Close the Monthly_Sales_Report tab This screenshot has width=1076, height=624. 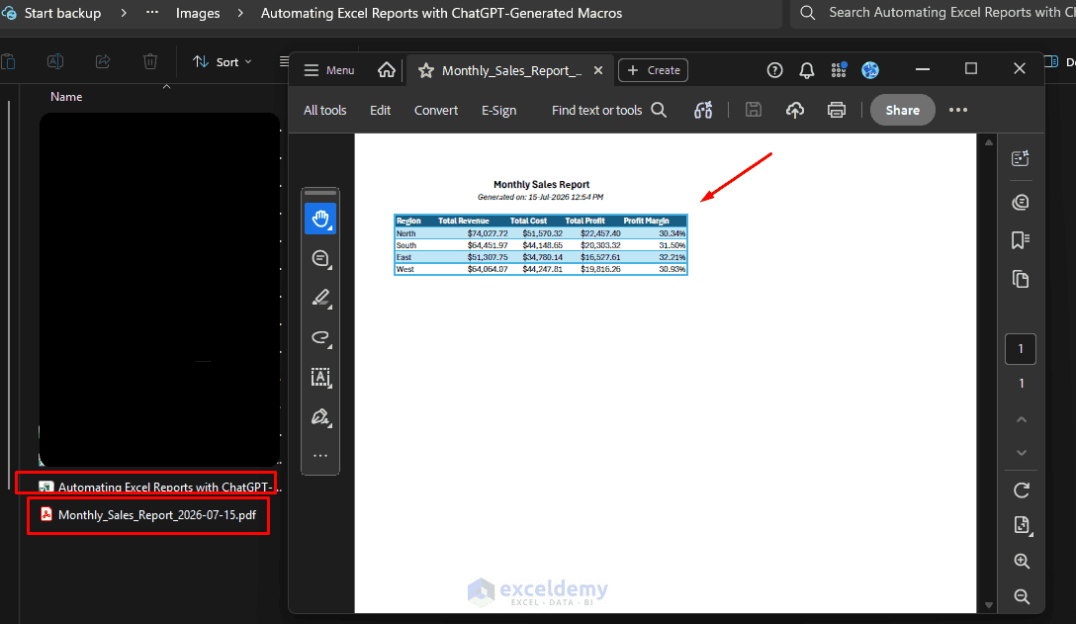[x=598, y=70]
